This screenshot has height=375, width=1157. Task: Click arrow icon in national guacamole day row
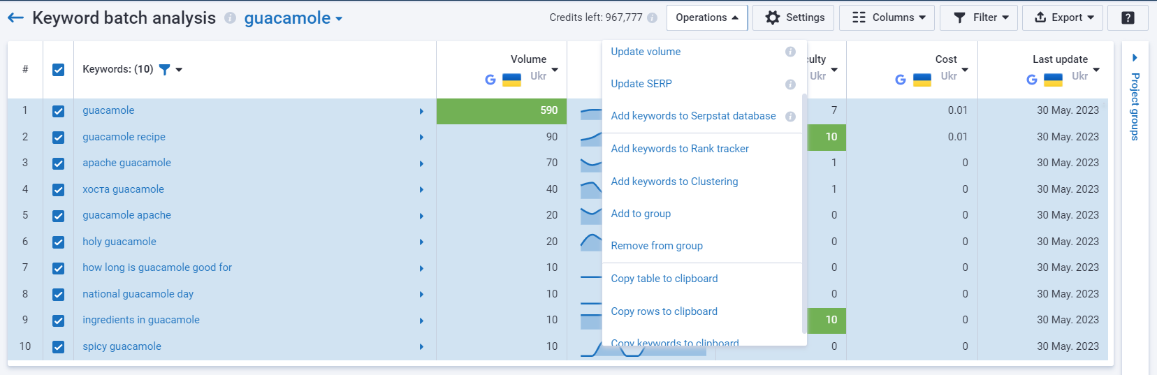pyautogui.click(x=421, y=295)
